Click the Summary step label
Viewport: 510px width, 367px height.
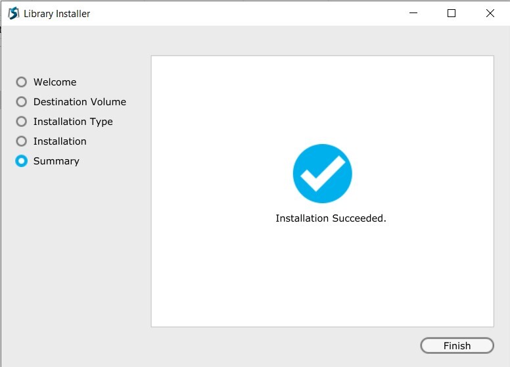click(56, 161)
